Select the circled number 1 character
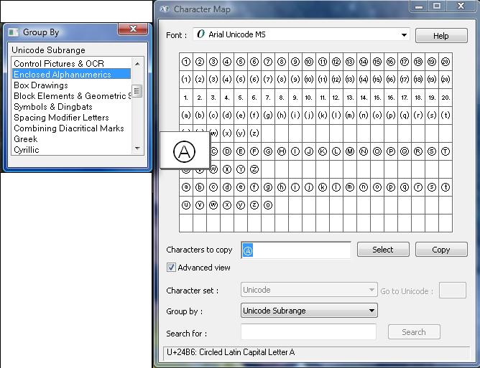 186,62
